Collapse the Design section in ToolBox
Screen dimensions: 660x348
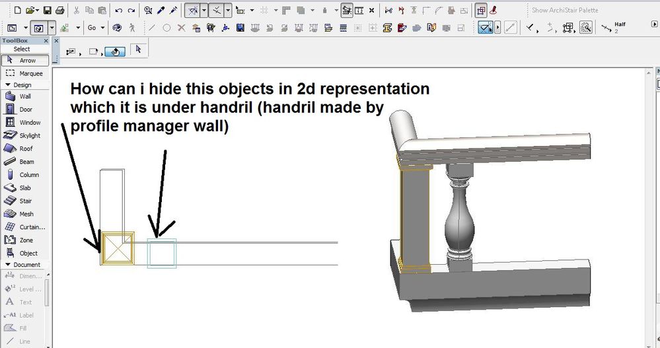[x=7, y=85]
